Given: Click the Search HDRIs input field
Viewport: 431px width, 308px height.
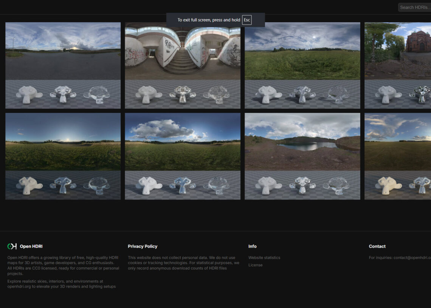Looking at the screenshot, I should [414, 7].
